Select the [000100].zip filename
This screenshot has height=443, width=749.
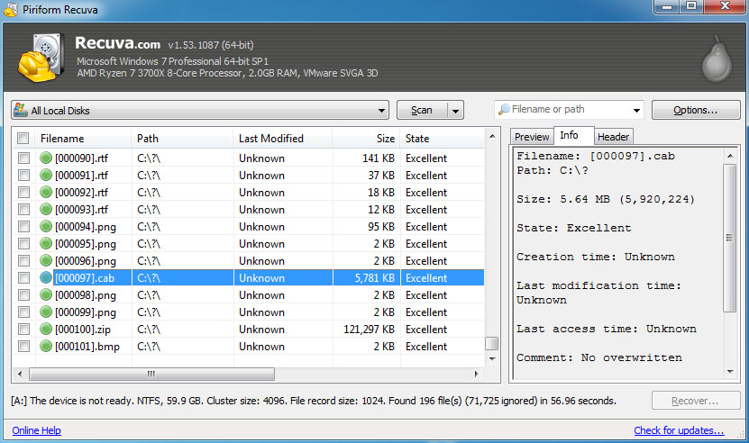[x=83, y=330]
